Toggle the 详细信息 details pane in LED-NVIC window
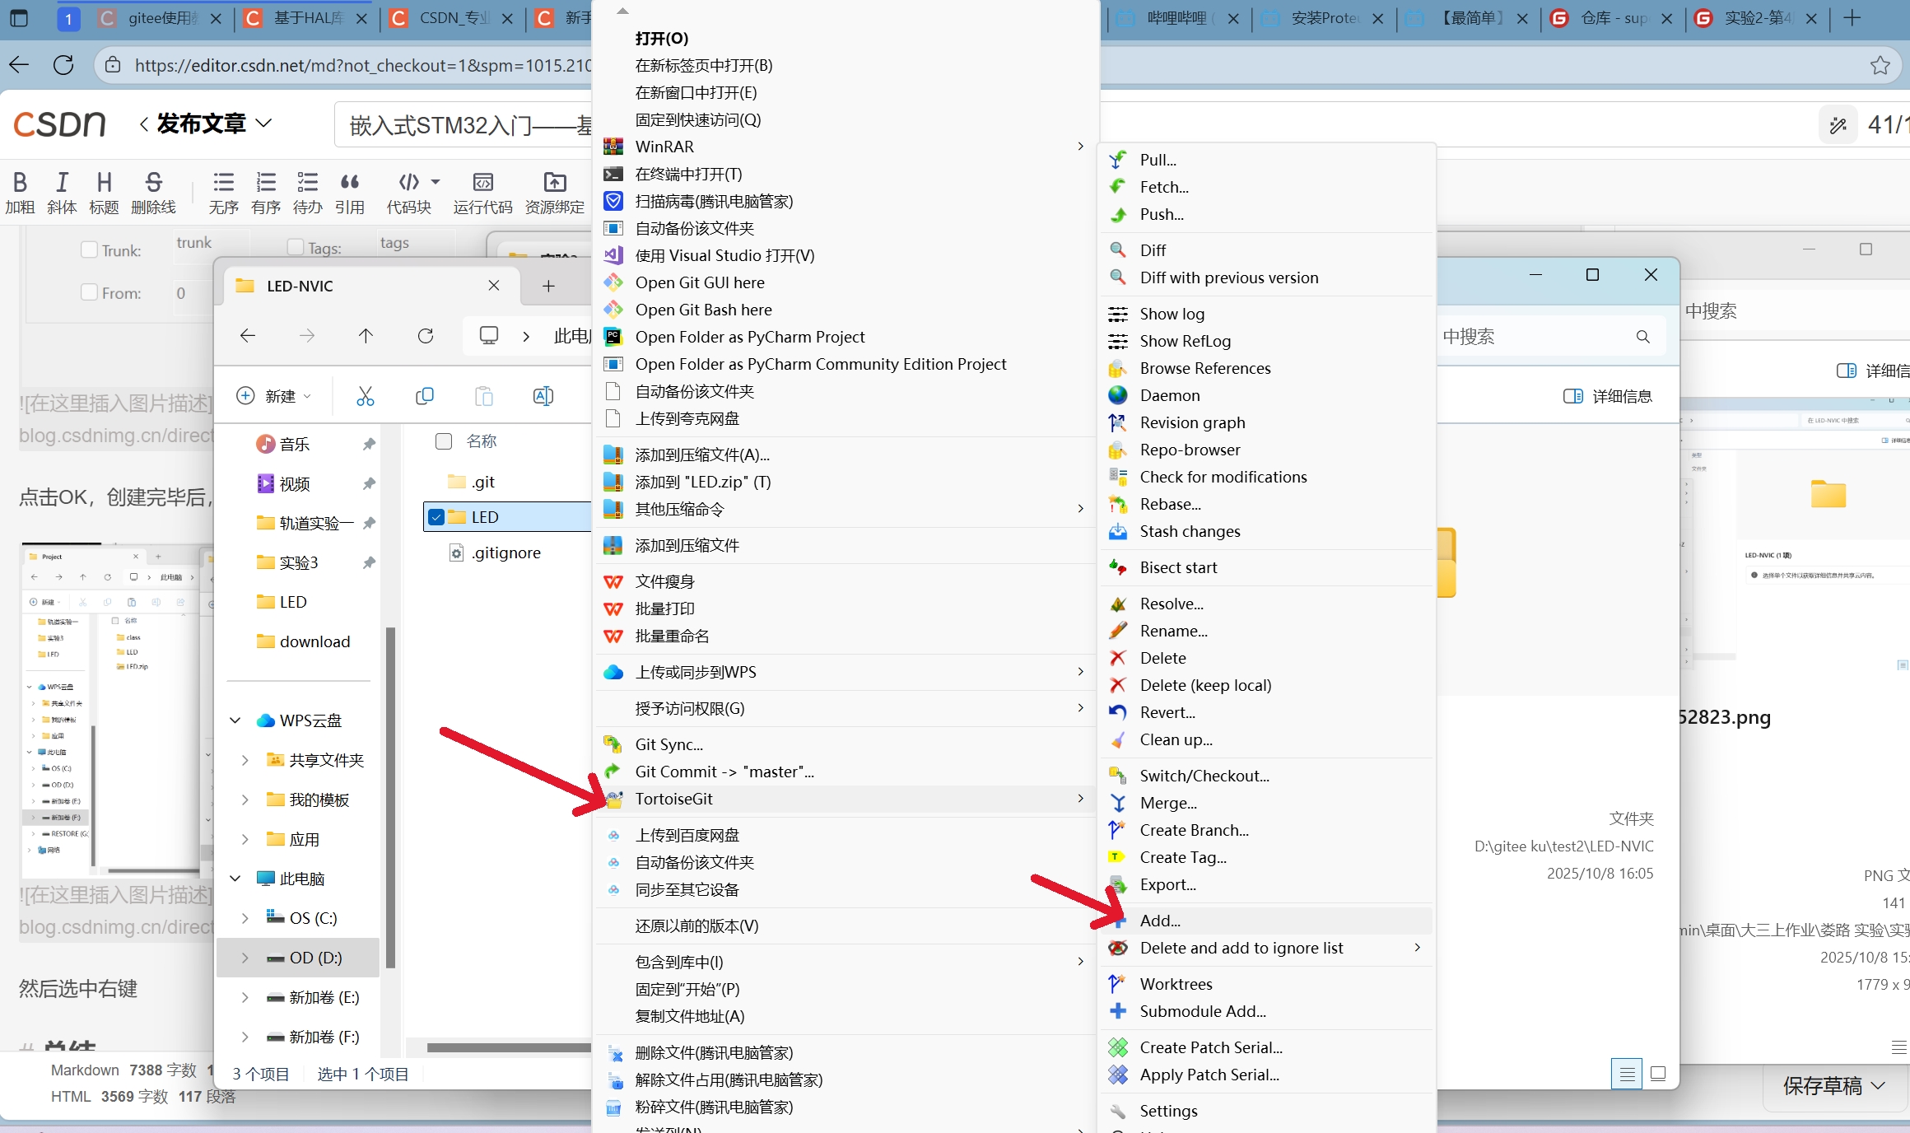Viewport: 1910px width, 1133px height. 1607,396
